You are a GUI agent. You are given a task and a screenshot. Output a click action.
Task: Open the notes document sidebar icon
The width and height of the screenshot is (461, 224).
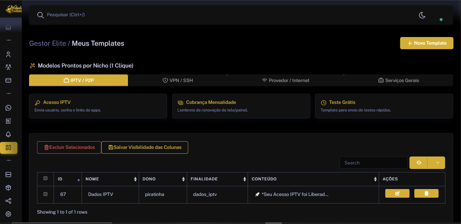(8, 121)
